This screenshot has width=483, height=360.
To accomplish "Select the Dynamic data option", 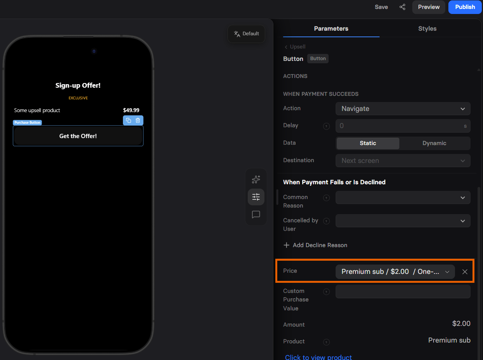I will tap(434, 143).
